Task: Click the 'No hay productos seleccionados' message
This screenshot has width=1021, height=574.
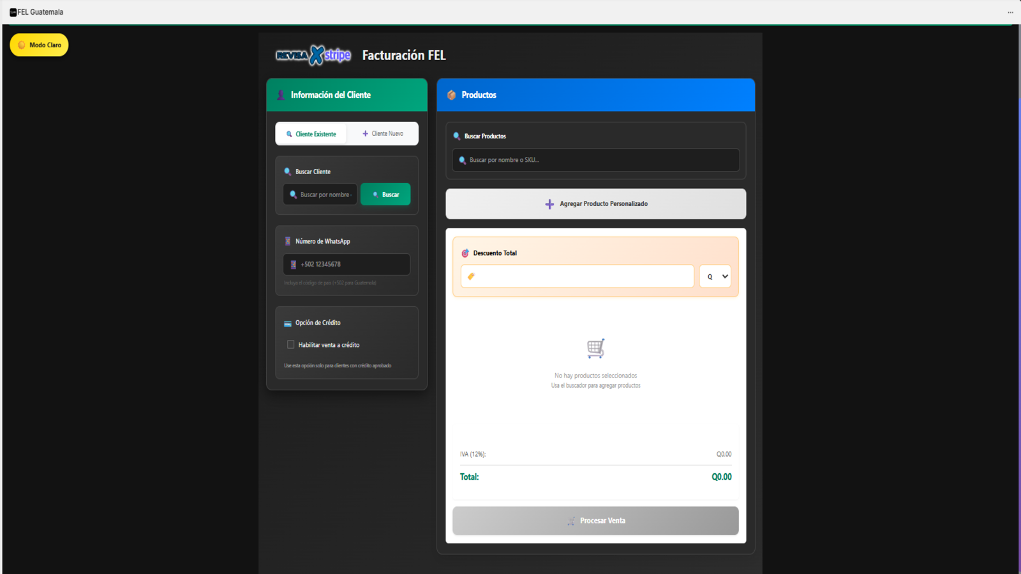Action: 595,376
